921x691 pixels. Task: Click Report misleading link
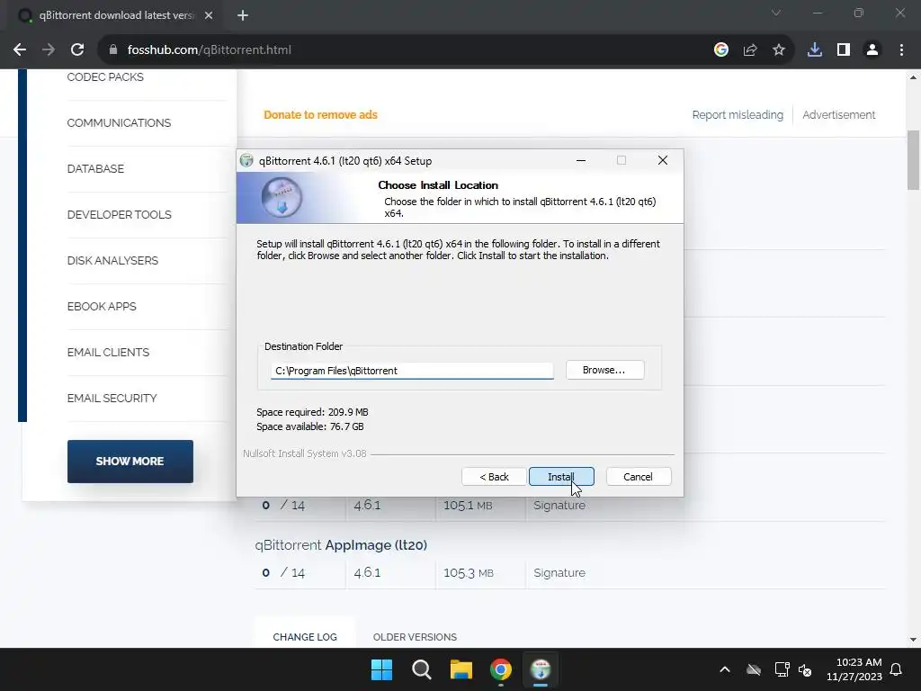(x=738, y=115)
